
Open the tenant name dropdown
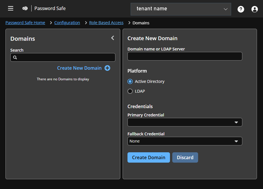(x=181, y=9)
